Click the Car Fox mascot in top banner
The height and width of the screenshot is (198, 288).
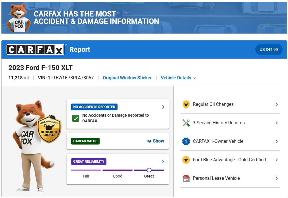coord(18,18)
